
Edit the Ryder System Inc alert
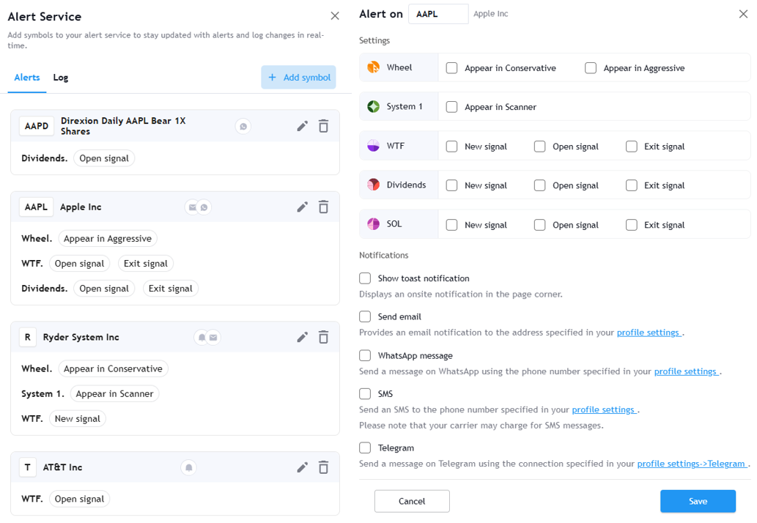coord(302,337)
